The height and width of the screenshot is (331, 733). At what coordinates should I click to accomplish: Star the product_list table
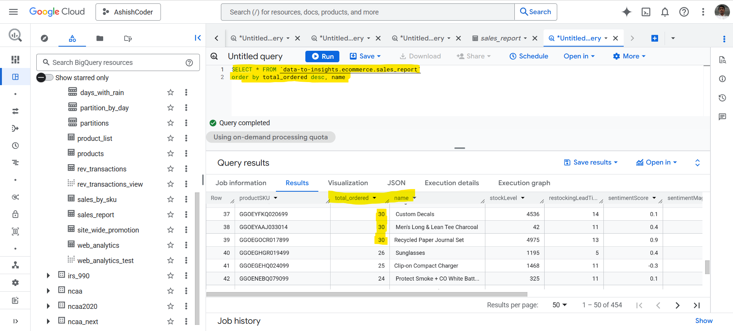click(x=170, y=138)
